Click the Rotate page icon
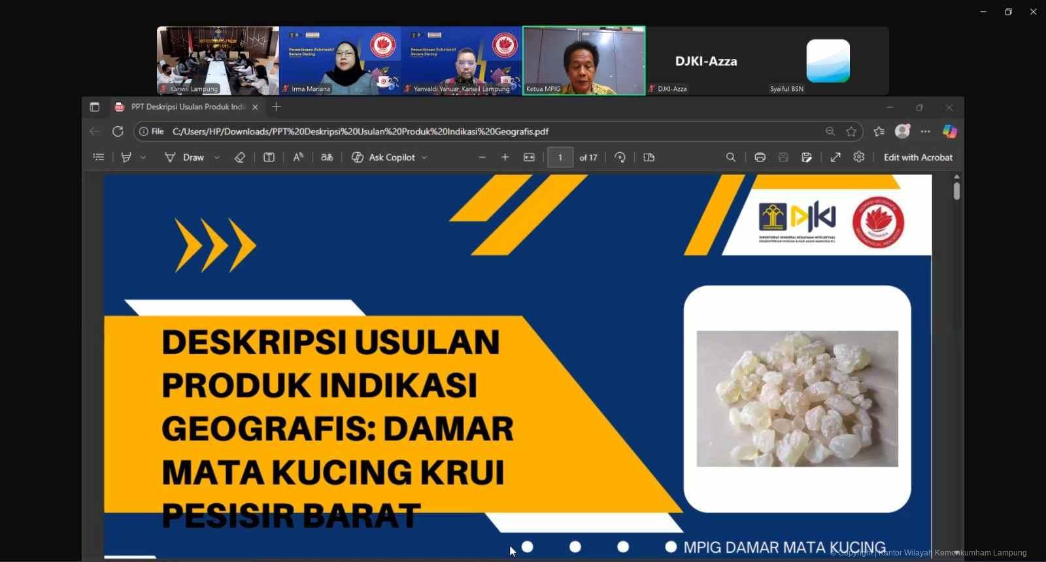Image resolution: width=1046 pixels, height=562 pixels. (x=620, y=157)
